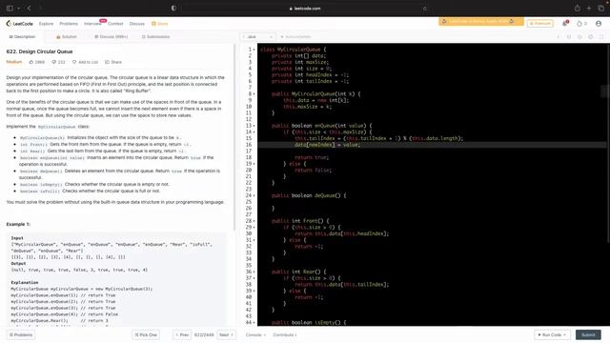
Task: Collapse isEmpty method fold arrow at line 44
Action: (254, 322)
